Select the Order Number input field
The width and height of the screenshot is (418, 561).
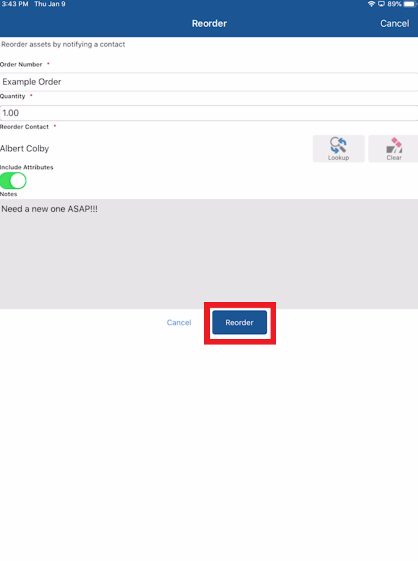coord(209,82)
